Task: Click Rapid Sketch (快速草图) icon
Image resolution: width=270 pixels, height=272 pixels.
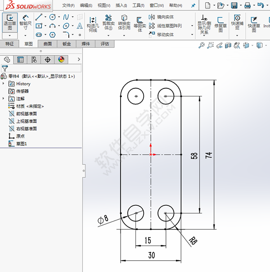Action: (x=254, y=24)
